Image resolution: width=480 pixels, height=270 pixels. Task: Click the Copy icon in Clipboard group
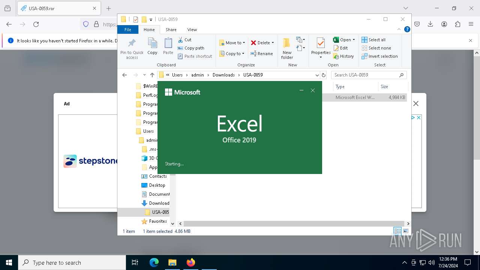[152, 46]
